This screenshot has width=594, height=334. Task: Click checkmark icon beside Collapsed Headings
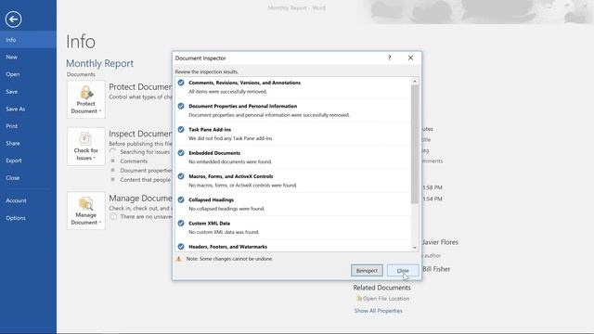pyautogui.click(x=181, y=200)
